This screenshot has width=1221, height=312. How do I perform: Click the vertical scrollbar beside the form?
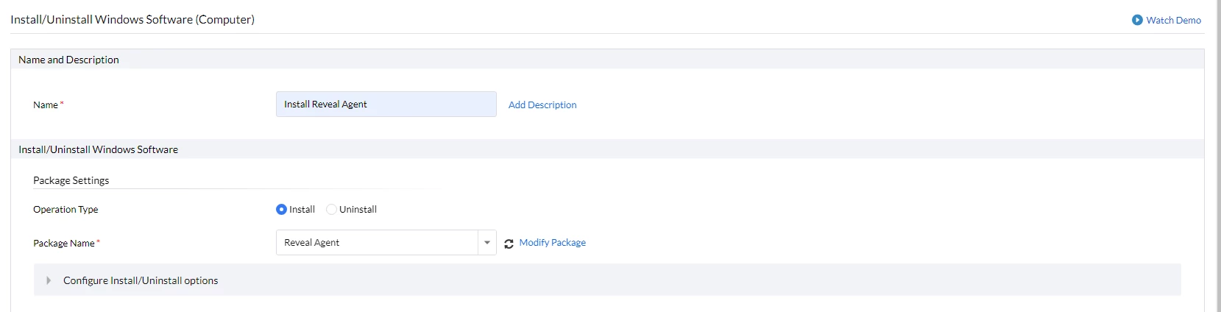pyautogui.click(x=1219, y=156)
